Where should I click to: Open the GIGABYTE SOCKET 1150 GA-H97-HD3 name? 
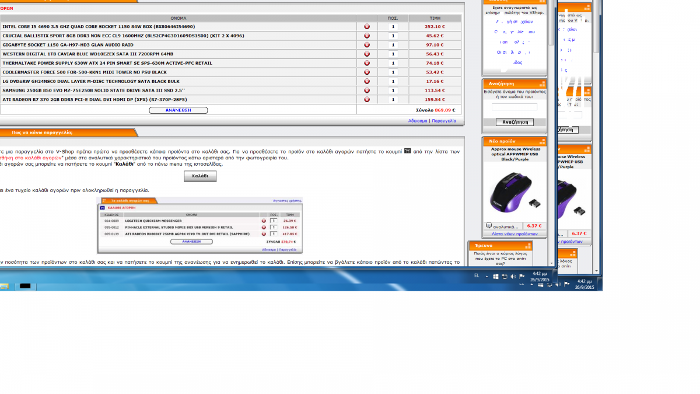68,44
